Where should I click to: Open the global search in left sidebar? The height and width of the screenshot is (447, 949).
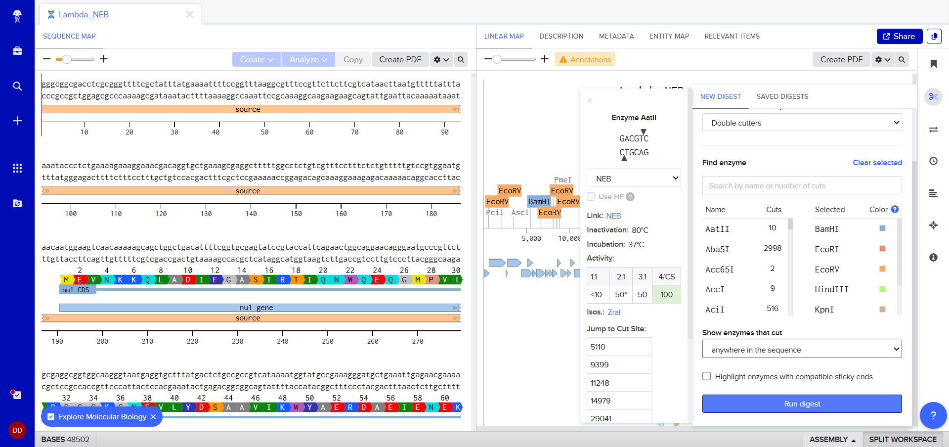point(17,86)
